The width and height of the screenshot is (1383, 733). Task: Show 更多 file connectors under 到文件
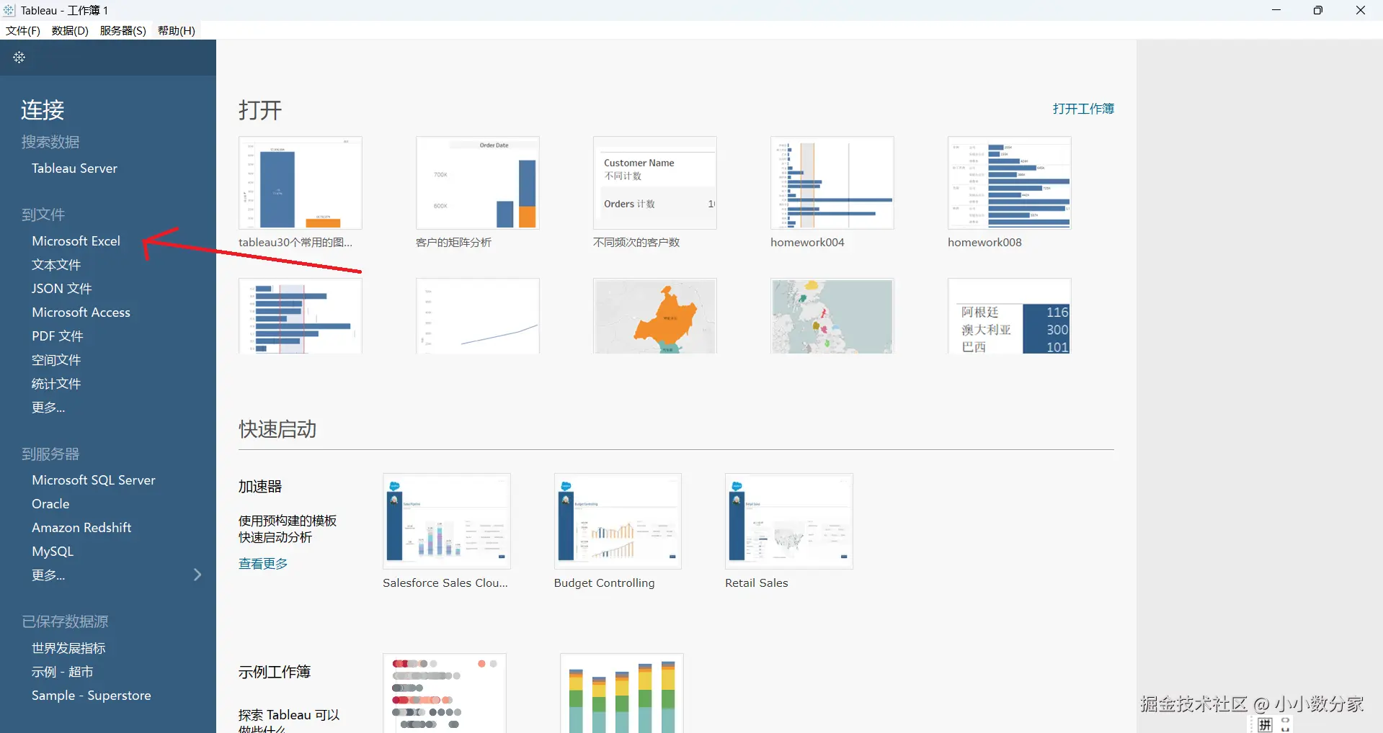(x=48, y=408)
